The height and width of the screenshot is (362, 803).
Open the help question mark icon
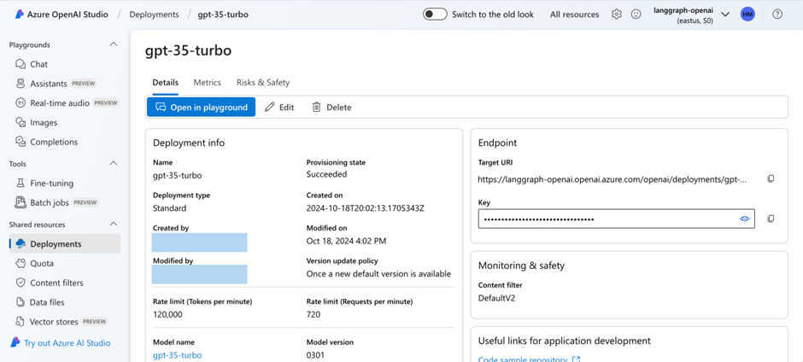click(x=777, y=15)
